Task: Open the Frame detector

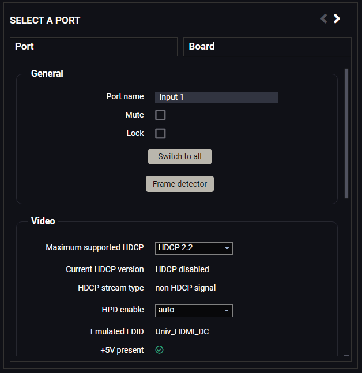Action: click(x=180, y=184)
